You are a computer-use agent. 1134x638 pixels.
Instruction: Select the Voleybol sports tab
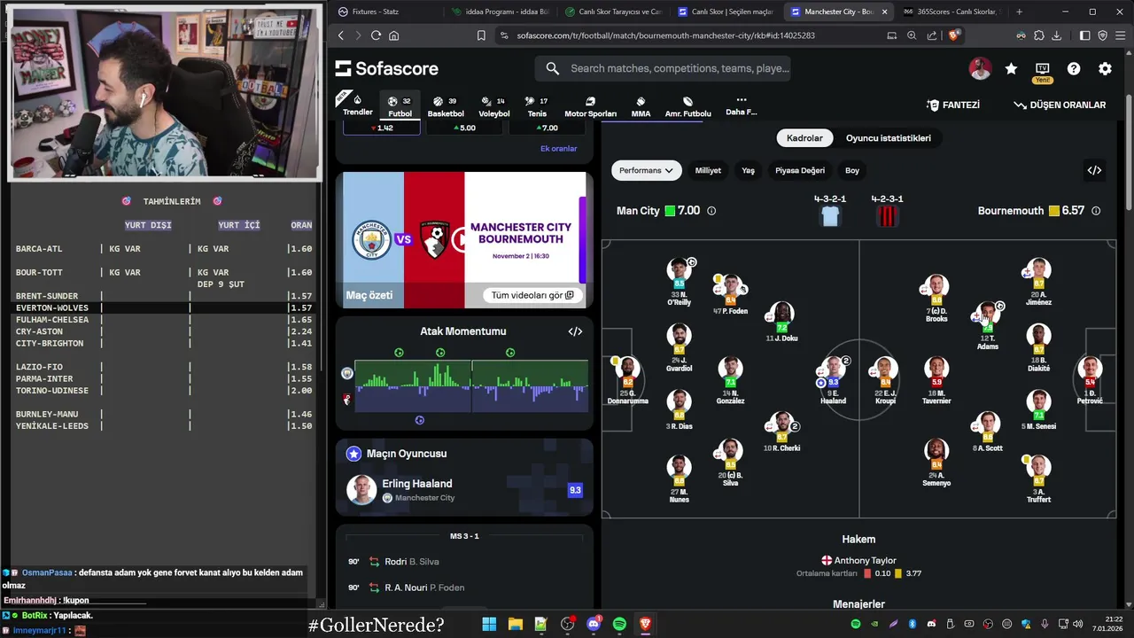coord(494,106)
